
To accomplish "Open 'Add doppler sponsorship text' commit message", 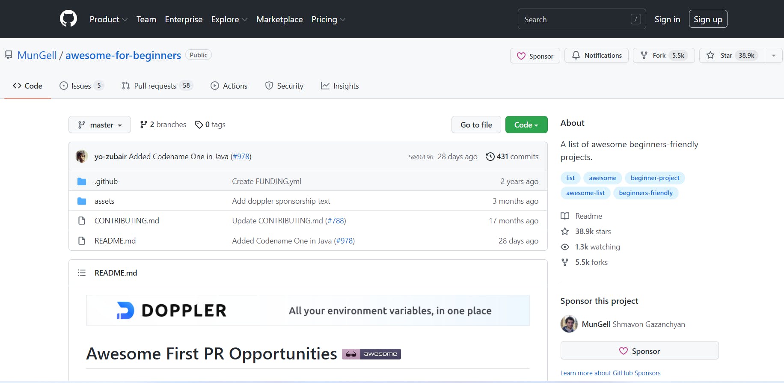I will [281, 201].
